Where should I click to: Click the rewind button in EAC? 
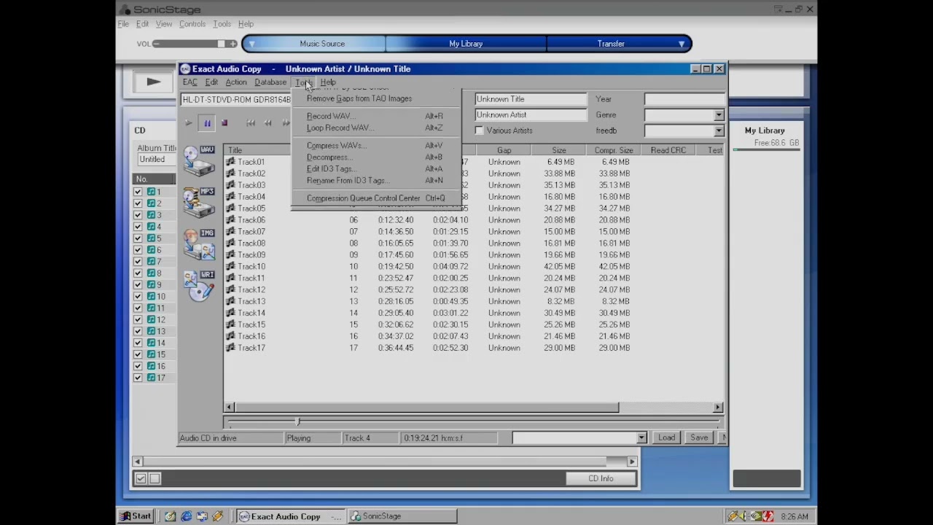(268, 123)
